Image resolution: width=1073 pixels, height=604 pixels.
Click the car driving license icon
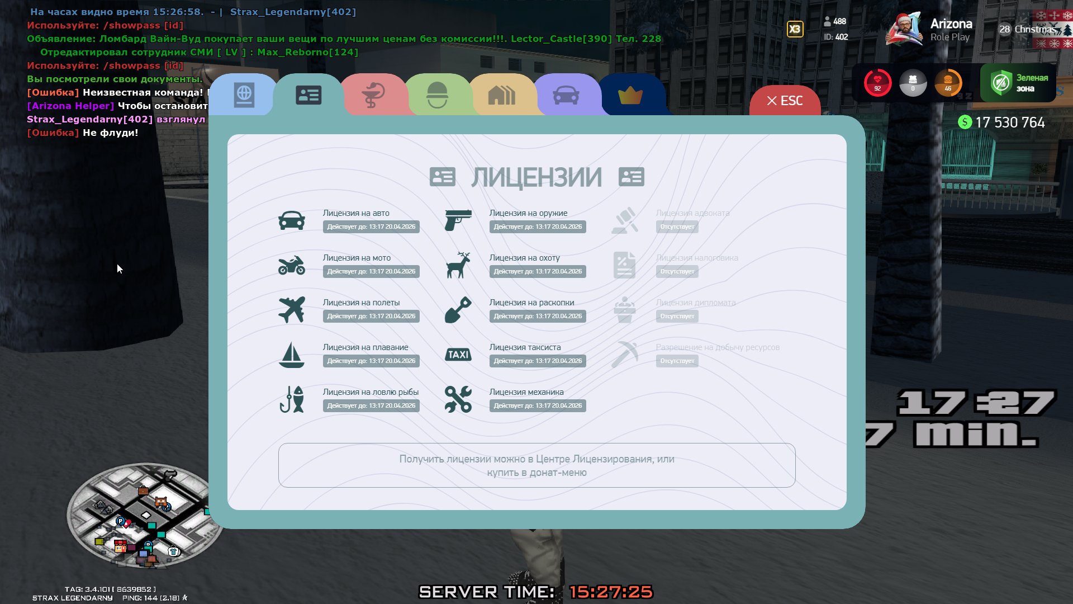292,220
